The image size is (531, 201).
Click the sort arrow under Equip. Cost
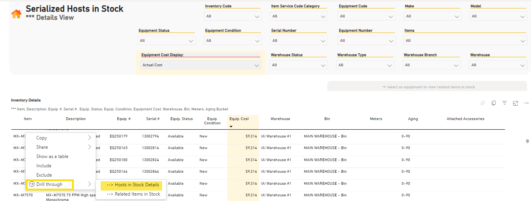(x=231, y=127)
